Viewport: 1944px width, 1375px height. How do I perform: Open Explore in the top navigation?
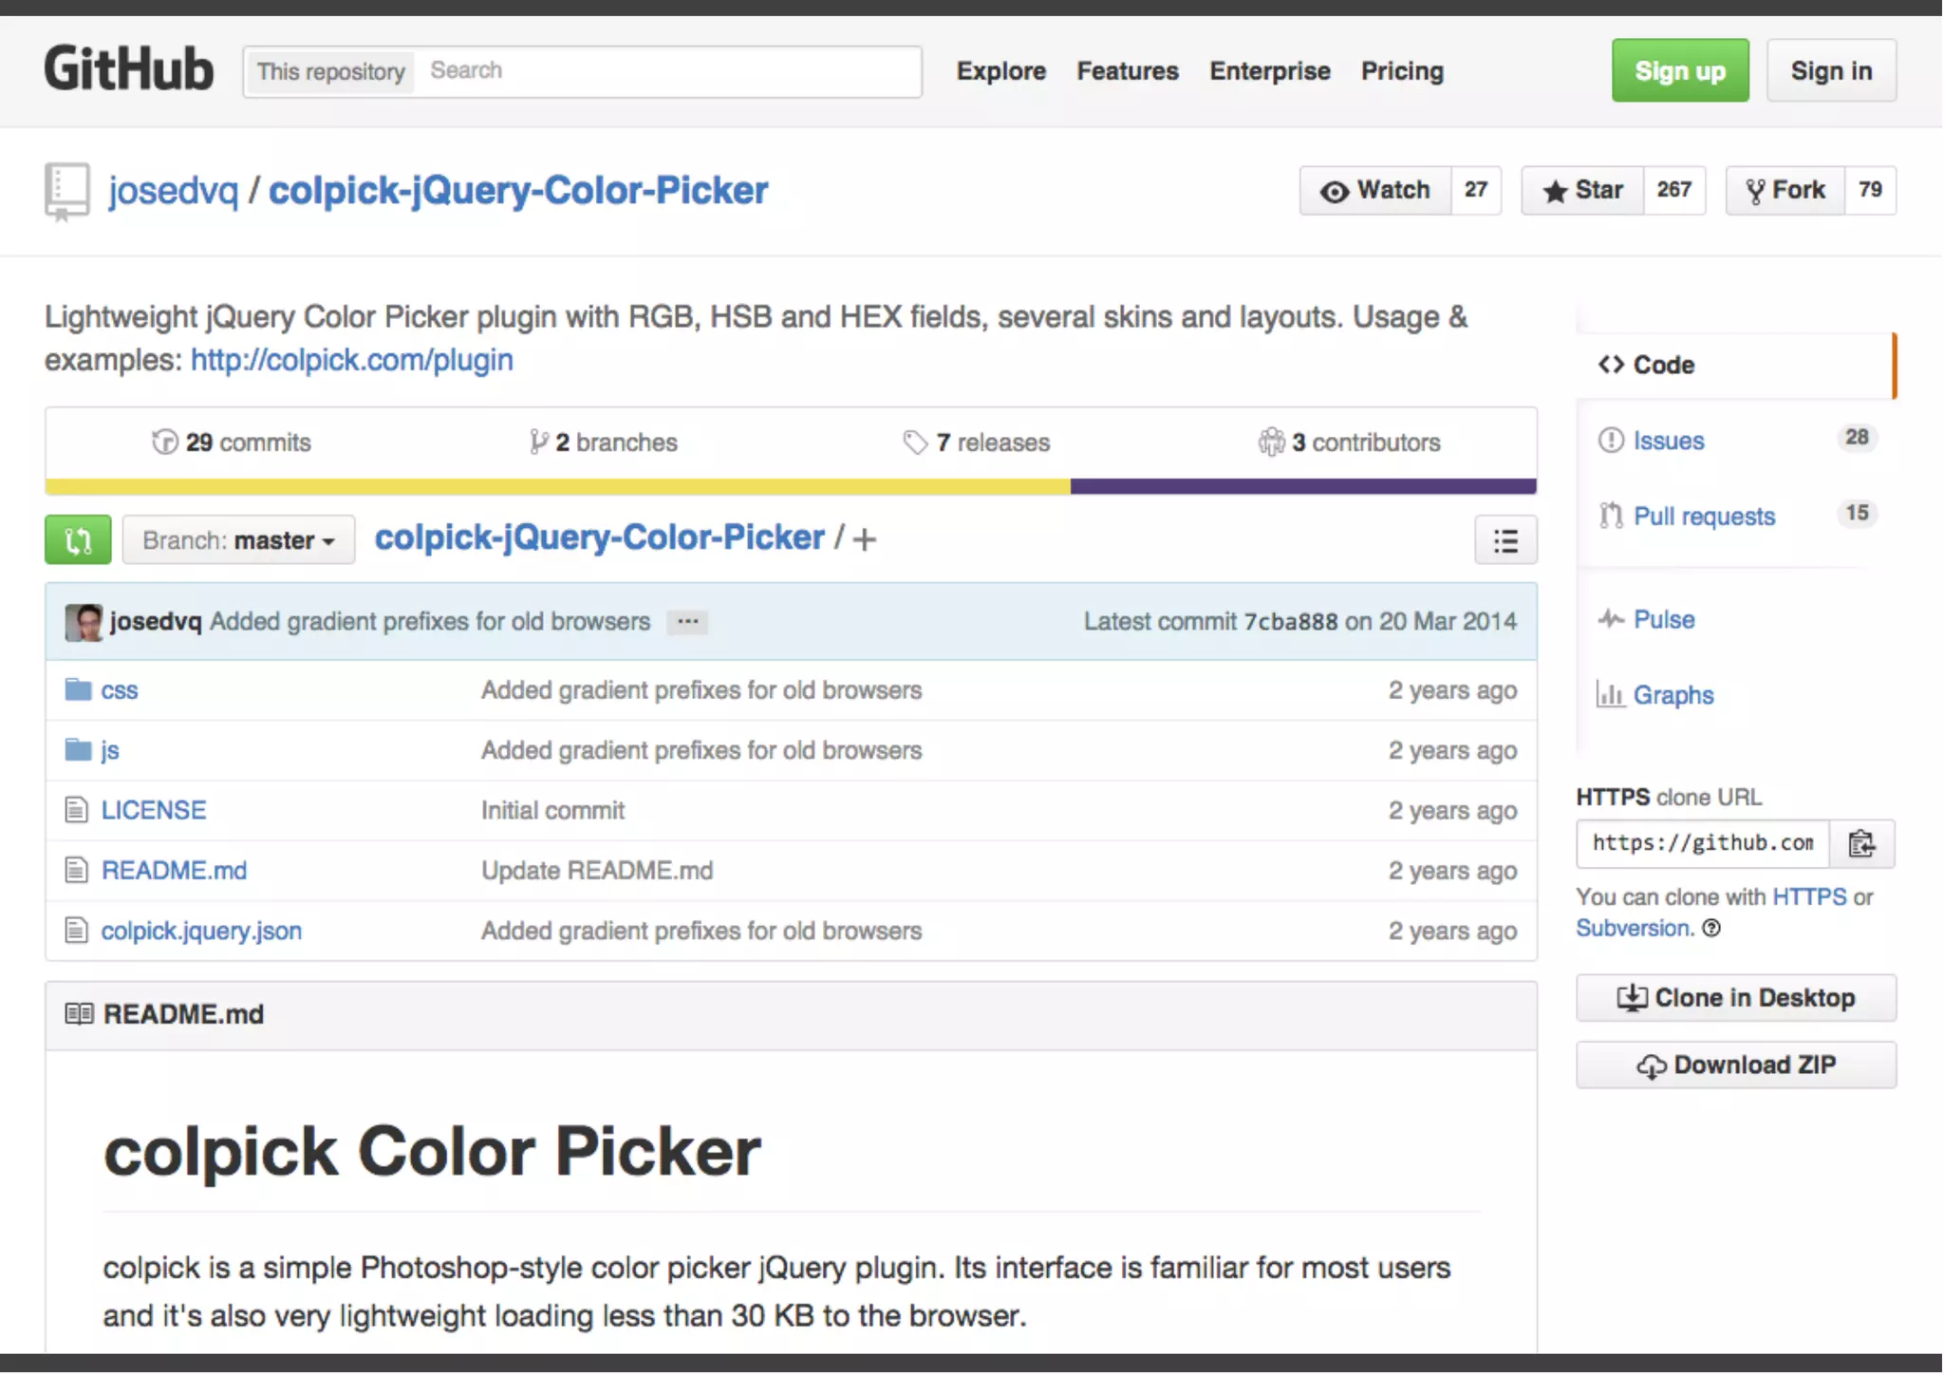(x=1001, y=71)
